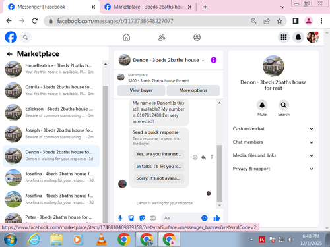Search in conversation magnifier icon
This screenshot has width=330, height=247.
tap(284, 105)
